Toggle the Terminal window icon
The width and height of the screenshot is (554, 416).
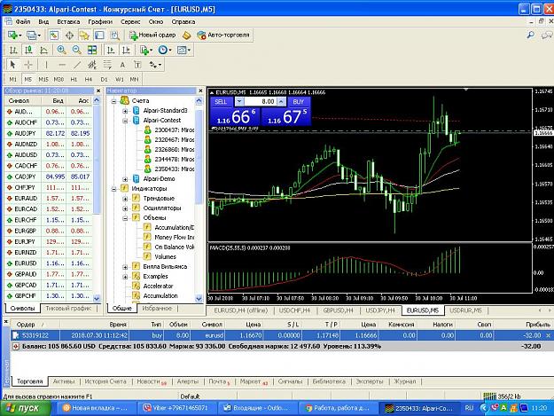pos(99,35)
